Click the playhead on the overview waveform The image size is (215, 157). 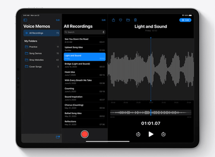pyautogui.click(x=151, y=113)
